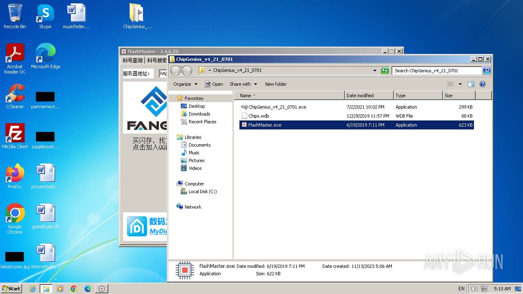Sort by Type column header
This screenshot has width=523, height=294.
418,96
